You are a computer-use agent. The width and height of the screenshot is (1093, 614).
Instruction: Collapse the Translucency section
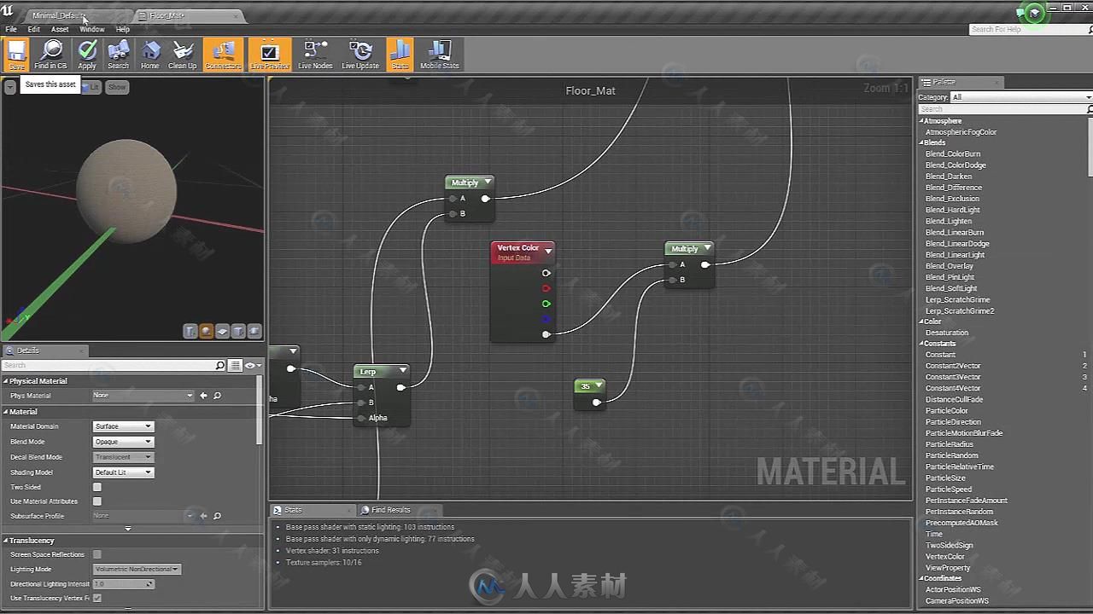(5, 541)
